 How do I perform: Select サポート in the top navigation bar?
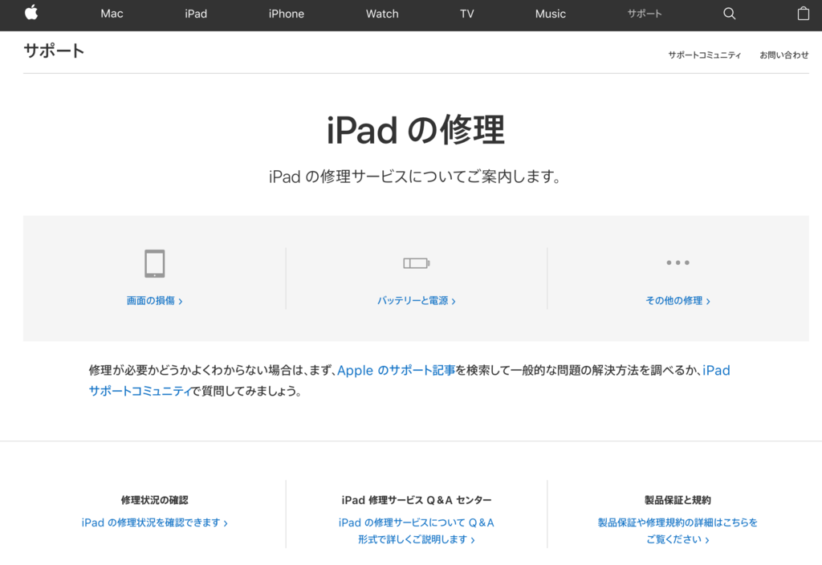tap(645, 14)
